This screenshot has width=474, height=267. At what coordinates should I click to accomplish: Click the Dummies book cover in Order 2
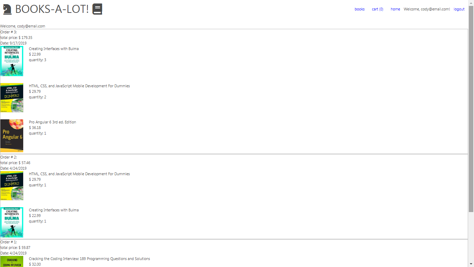pyautogui.click(x=12, y=186)
